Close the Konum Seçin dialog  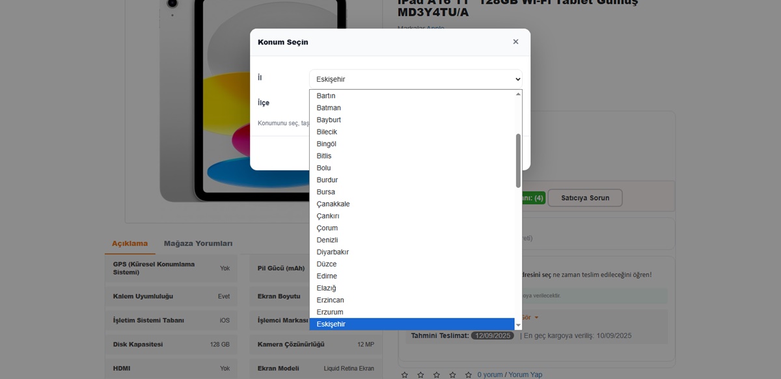(x=515, y=42)
